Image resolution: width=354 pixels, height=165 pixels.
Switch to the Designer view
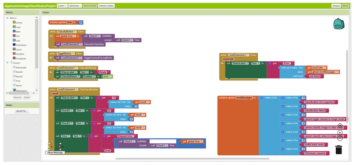coord(336,6)
